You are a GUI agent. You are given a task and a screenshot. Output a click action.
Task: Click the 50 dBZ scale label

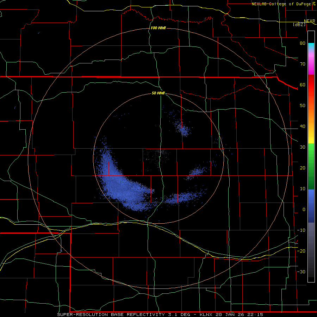(303, 106)
